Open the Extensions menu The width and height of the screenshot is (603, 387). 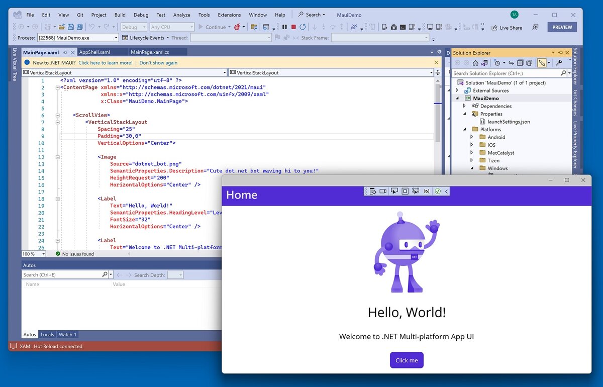229,15
